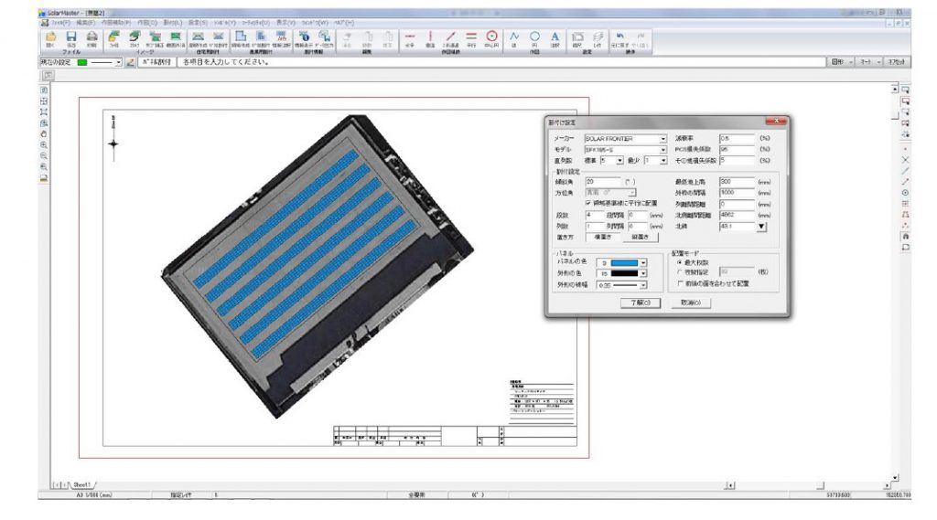Draw a horizontal auxiliary line (水平)
937x520 pixels.
[x=409, y=37]
